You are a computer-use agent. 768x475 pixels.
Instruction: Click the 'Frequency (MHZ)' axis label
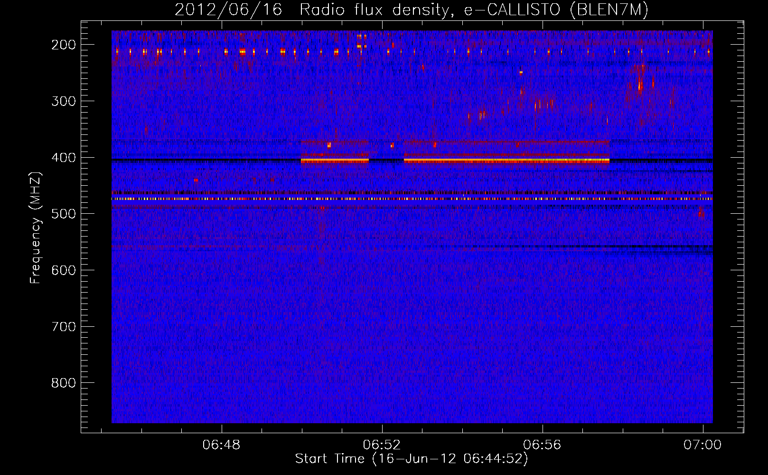point(36,228)
